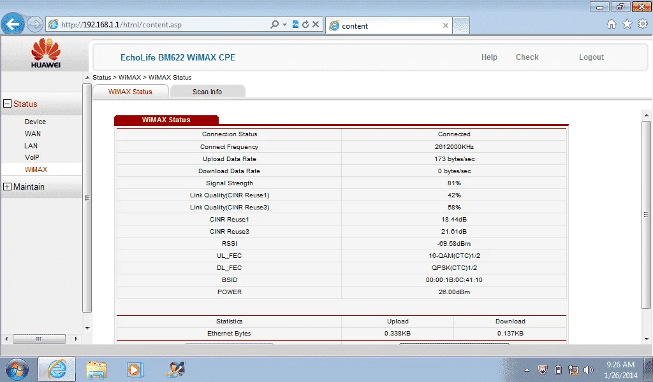Close the 'content' browser tab
This screenshot has height=382, width=653.
[446, 25]
